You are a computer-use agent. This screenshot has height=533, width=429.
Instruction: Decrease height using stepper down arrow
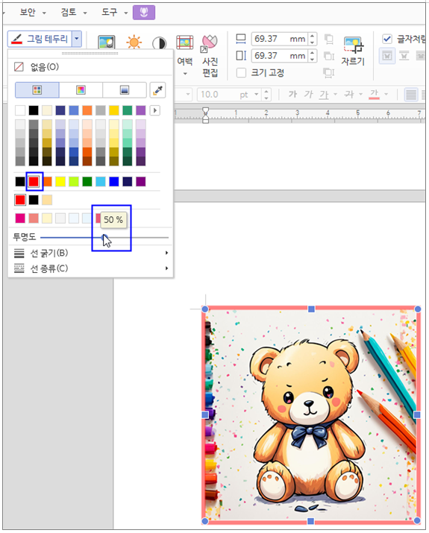(313, 59)
